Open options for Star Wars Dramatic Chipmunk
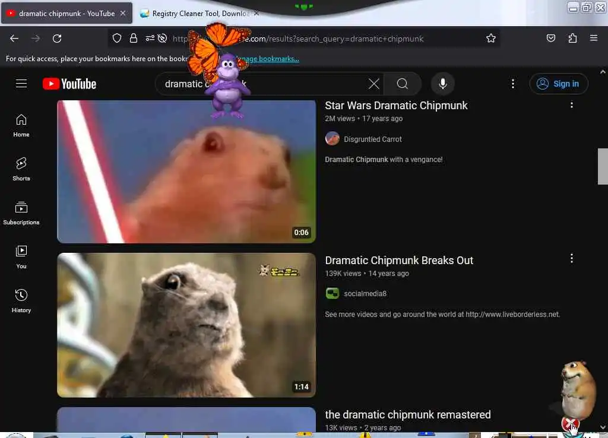 pos(572,104)
